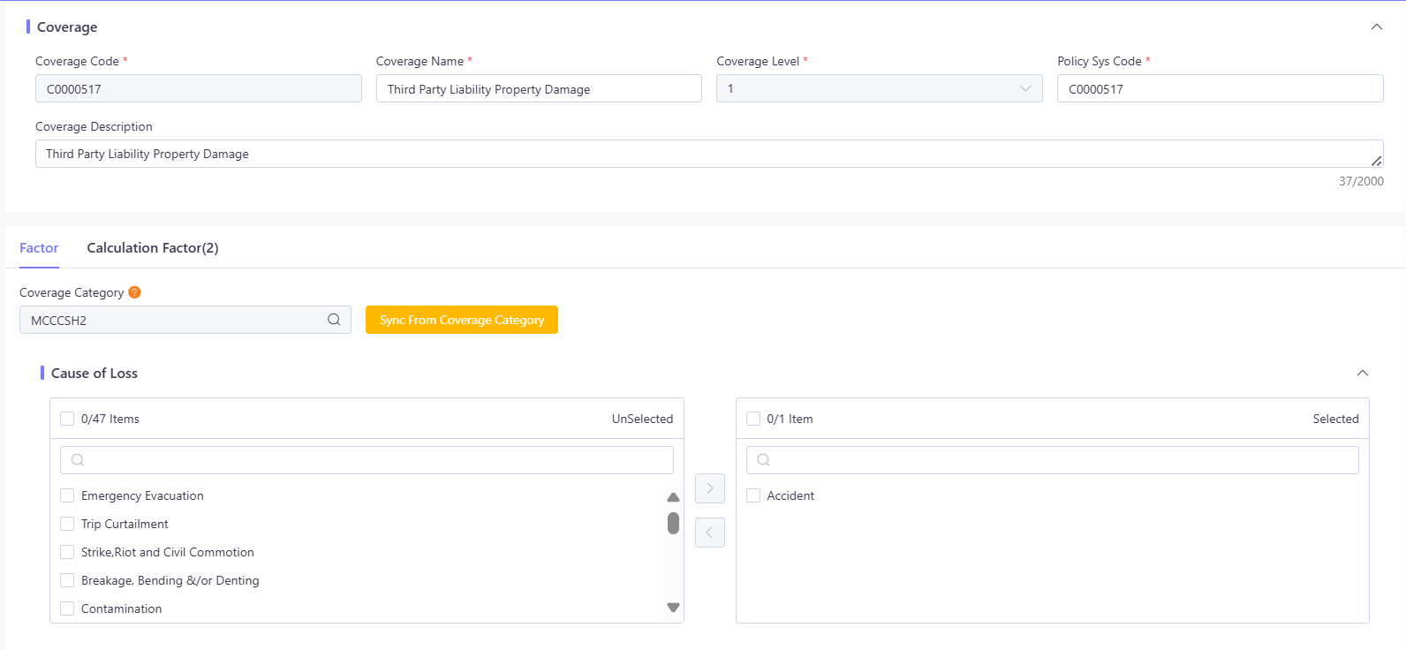
Task: Click the 'Accident' item text
Action: 790,495
